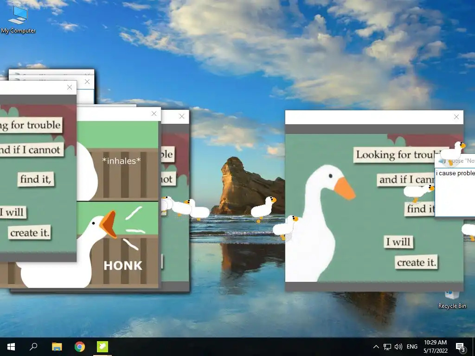Select the Recycle Bin desktop icon
Screen dimensions: 475x356
pos(452,300)
